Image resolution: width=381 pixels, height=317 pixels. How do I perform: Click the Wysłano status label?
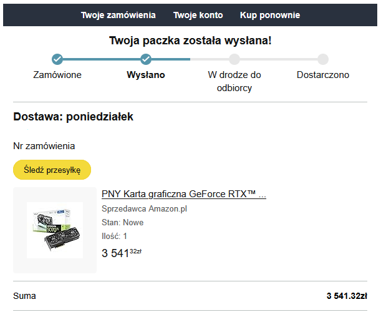coord(146,75)
